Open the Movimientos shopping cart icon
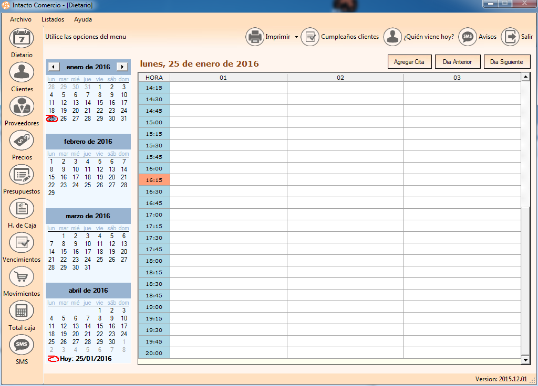538x386 pixels. point(22,277)
